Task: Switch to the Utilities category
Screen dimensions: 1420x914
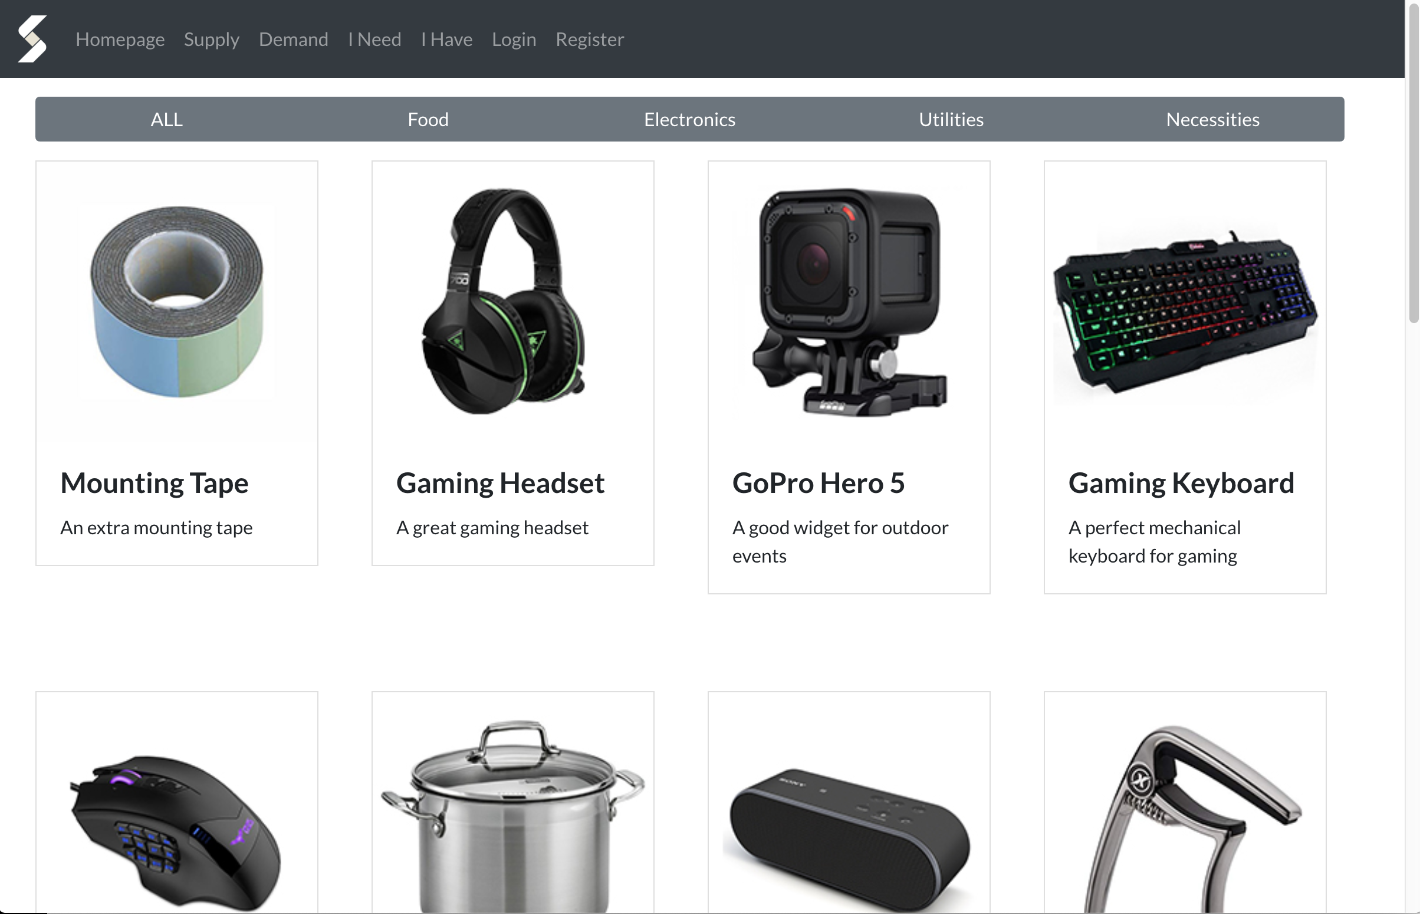Action: pyautogui.click(x=951, y=119)
